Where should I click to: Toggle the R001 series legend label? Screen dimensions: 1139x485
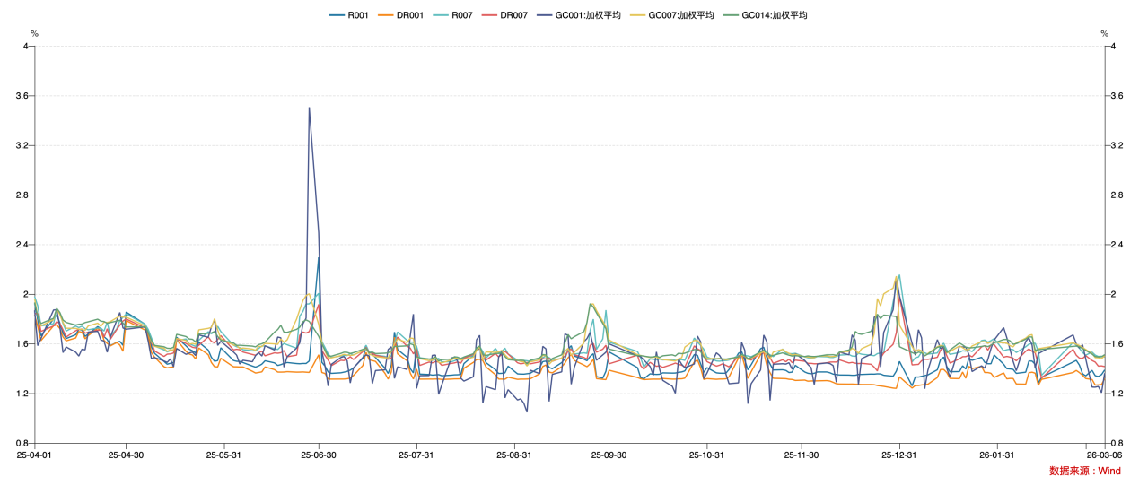tap(357, 15)
